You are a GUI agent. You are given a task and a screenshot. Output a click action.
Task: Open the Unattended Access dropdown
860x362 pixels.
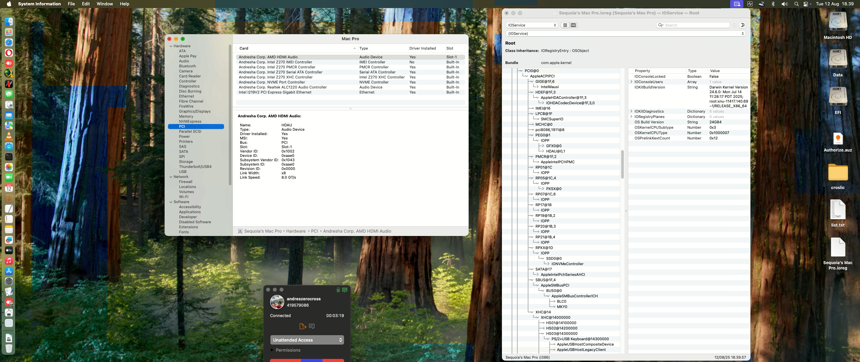(x=307, y=340)
